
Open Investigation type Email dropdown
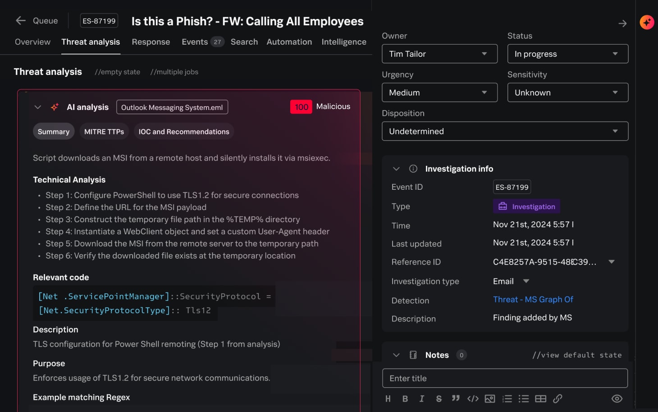point(526,281)
